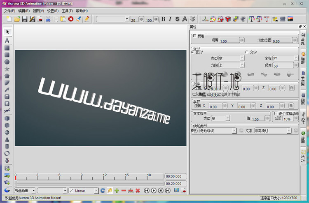The width and height of the screenshot is (309, 203).
Task: Pick the cone 3D shape tool
Action: click(7, 140)
